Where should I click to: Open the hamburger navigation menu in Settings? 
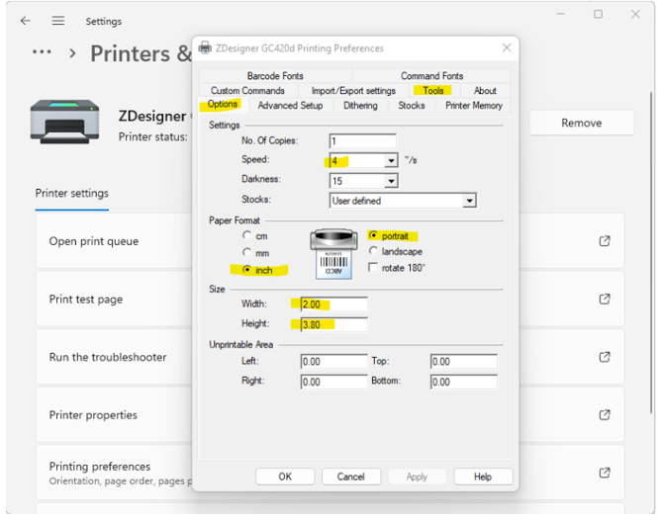58,21
